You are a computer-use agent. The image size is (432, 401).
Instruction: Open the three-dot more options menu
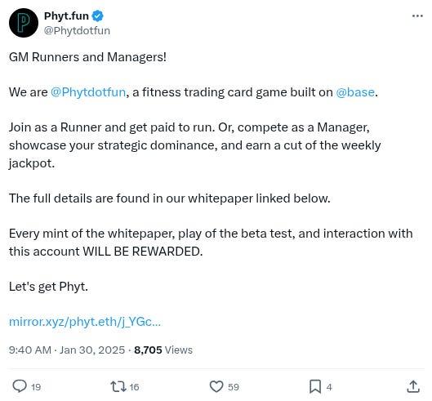[x=417, y=16]
